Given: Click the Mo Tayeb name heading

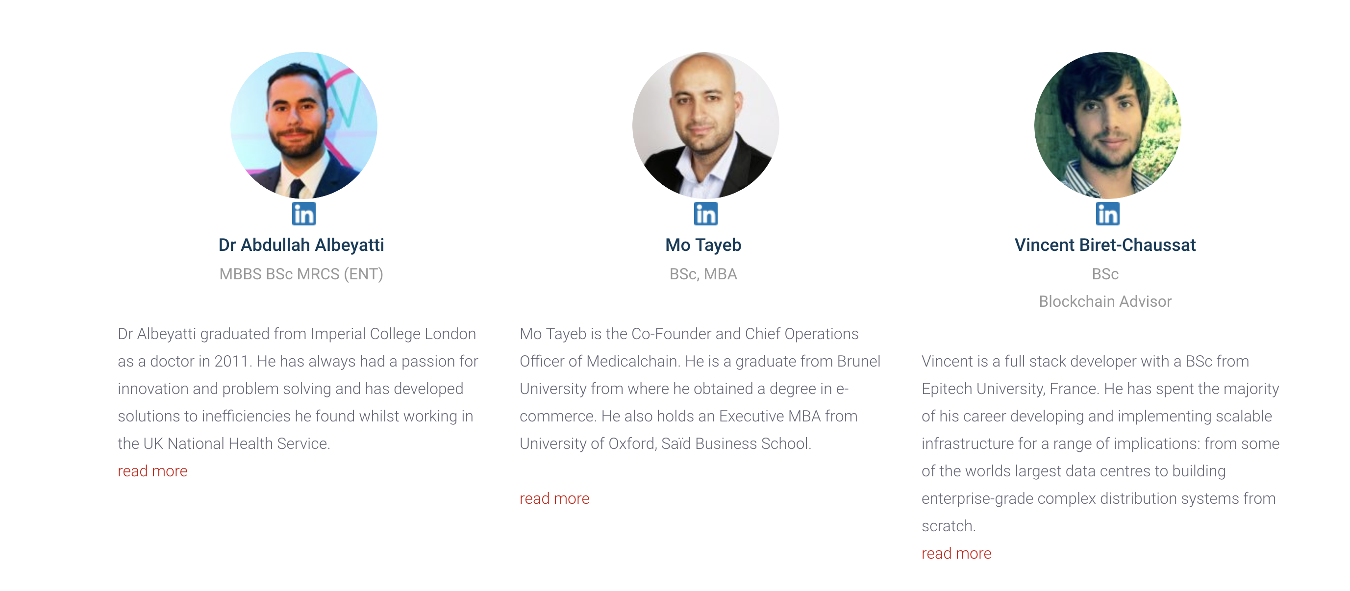Looking at the screenshot, I should pyautogui.click(x=703, y=245).
